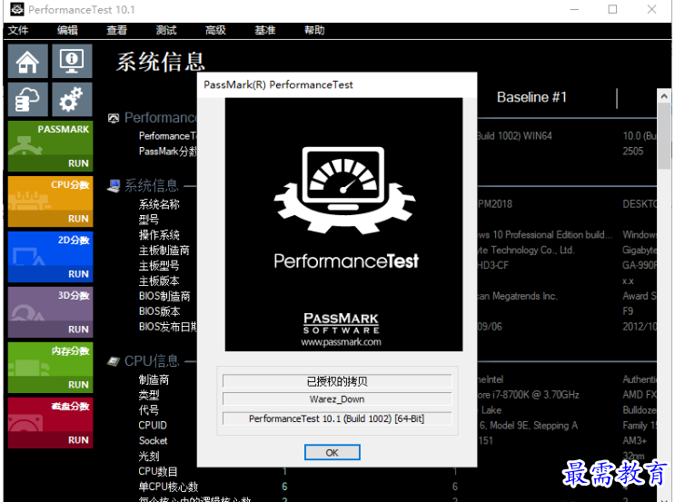This screenshot has width=675, height=502.
Task: Select the 代号 row label
Action: [149, 410]
